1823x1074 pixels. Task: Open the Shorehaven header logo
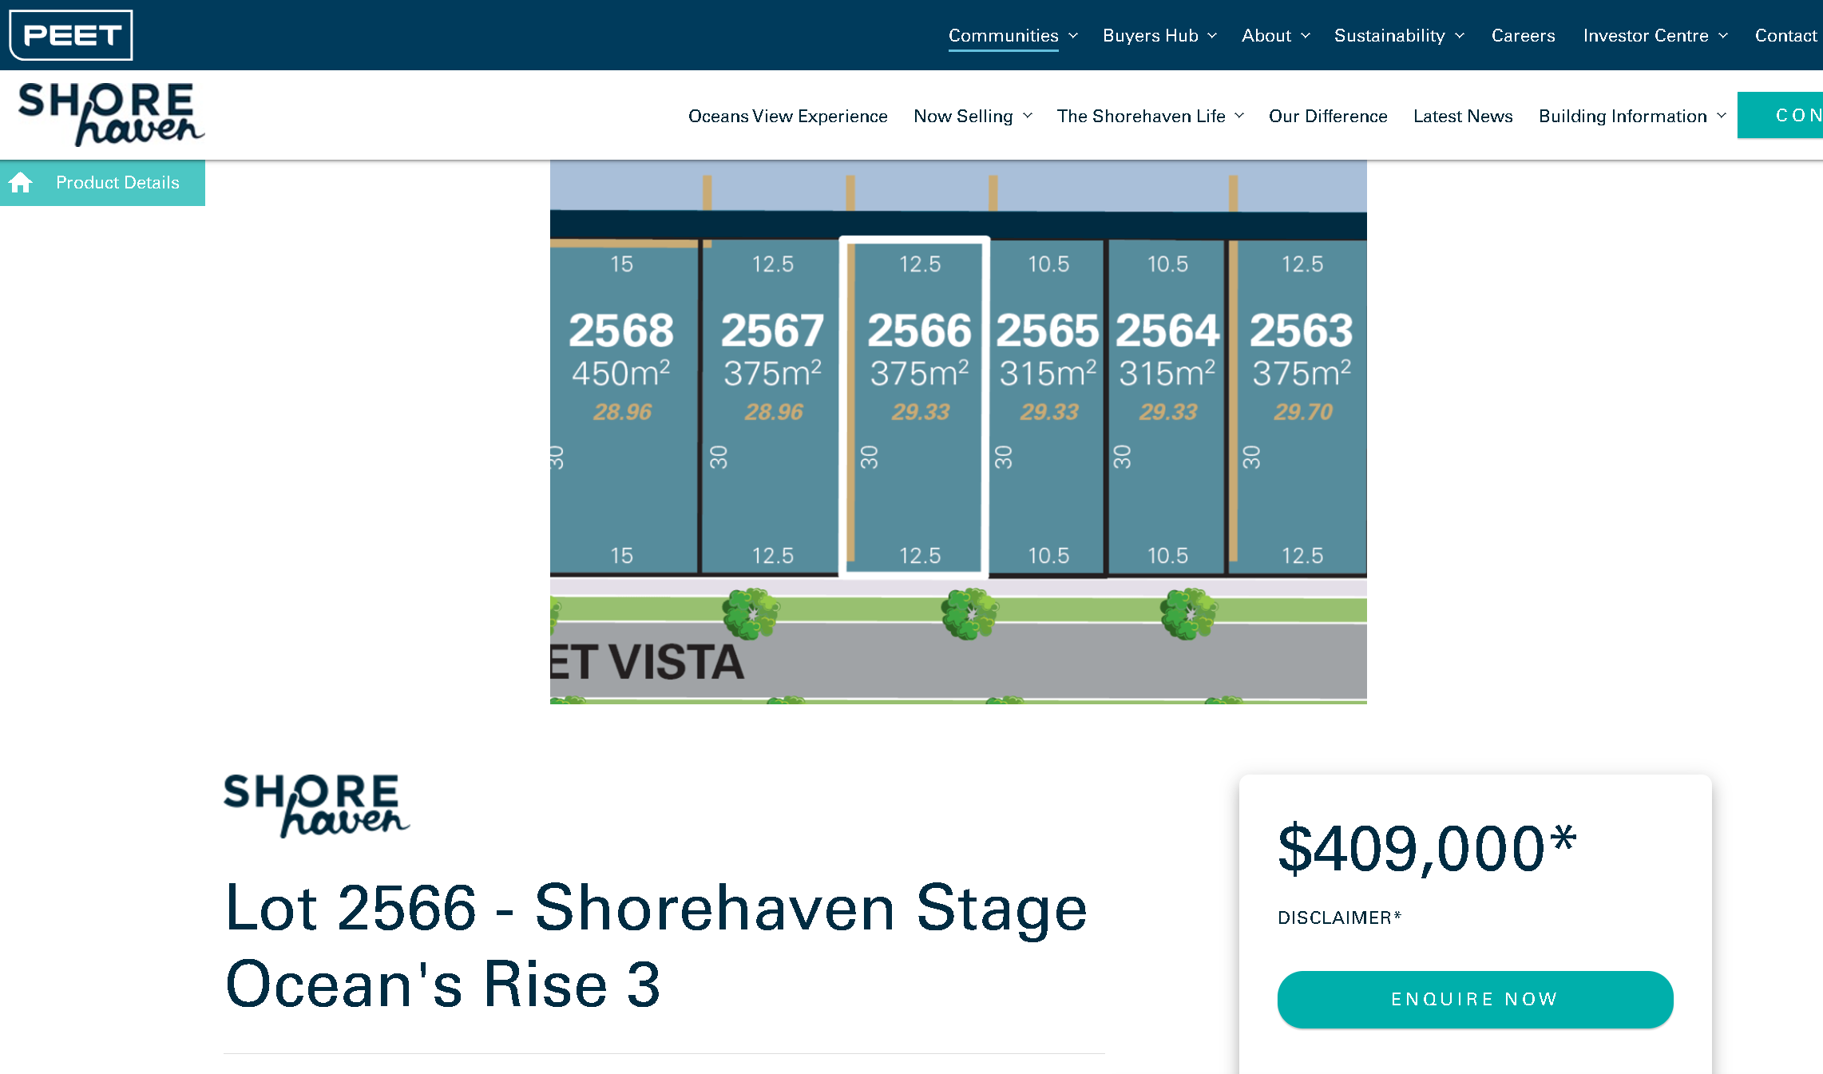point(111,114)
